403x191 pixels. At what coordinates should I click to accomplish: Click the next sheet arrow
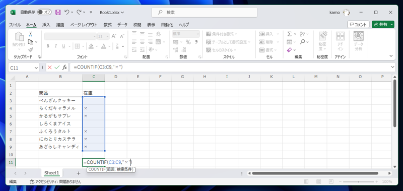[x=25, y=173]
